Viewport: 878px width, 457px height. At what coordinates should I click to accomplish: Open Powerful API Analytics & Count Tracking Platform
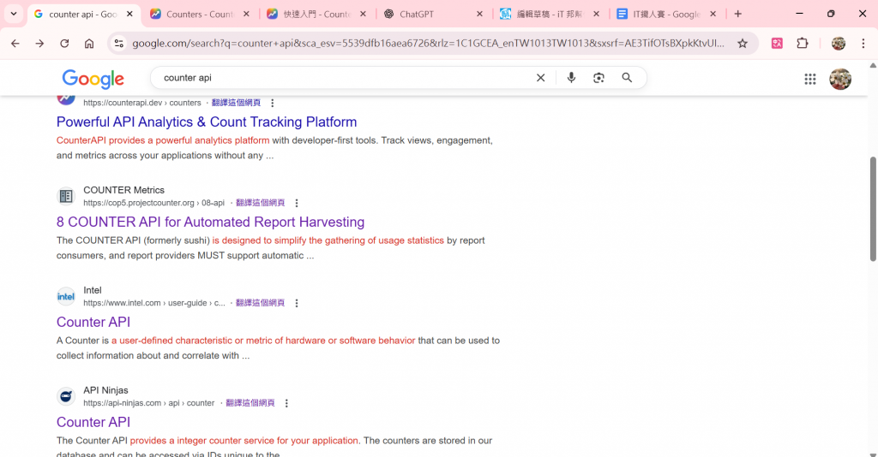point(207,122)
